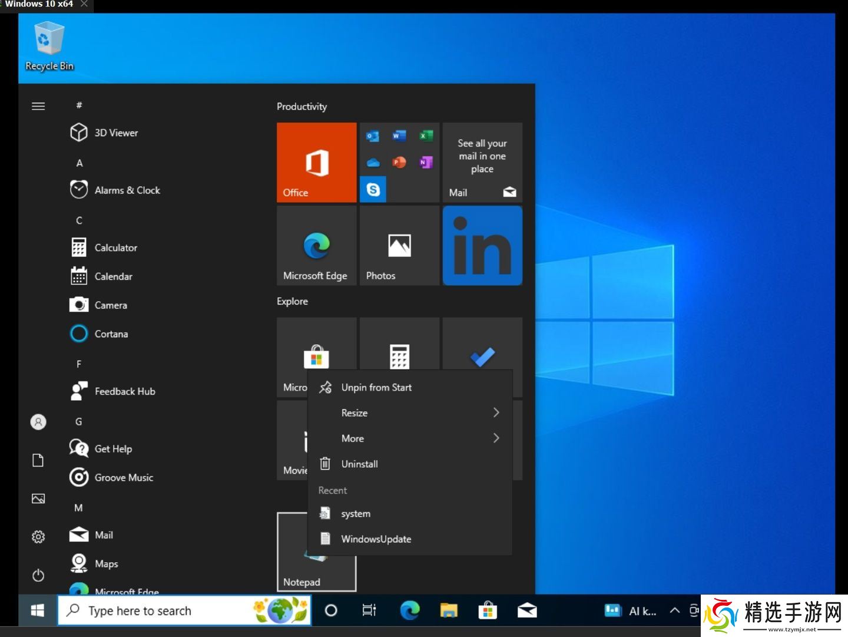The height and width of the screenshot is (637, 848).
Task: Open Settings gear in Start sidebar
Action: [38, 537]
